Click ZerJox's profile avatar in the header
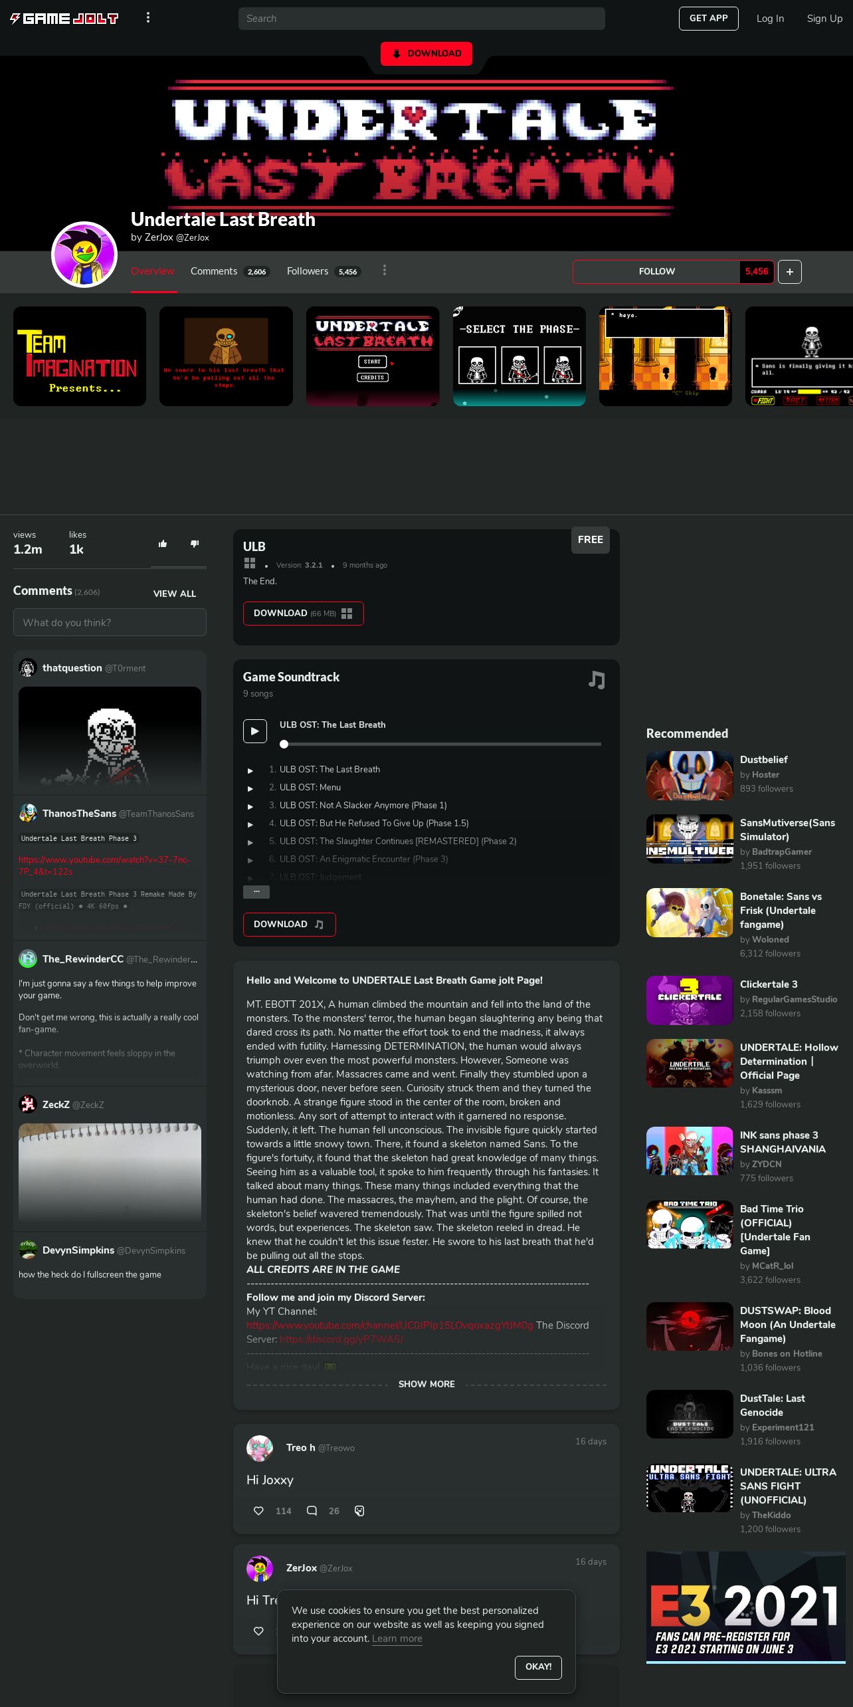The height and width of the screenshot is (1707, 853). [84, 255]
